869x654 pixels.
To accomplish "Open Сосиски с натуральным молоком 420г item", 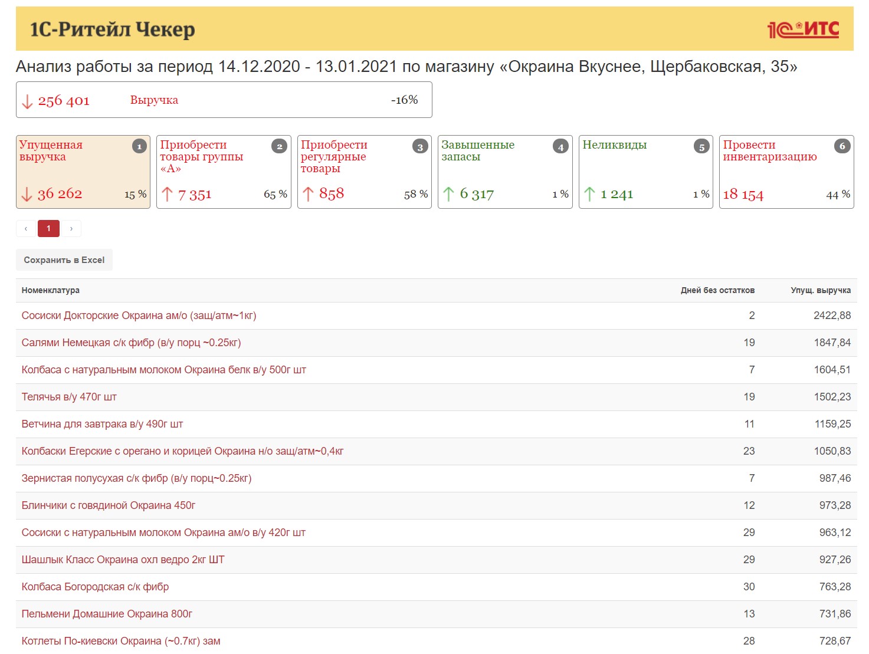I will (164, 533).
